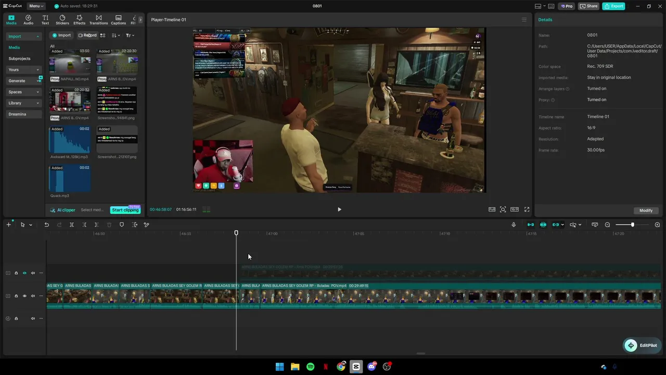This screenshot has height=375, width=666.
Task: Toggle visibility of the upper video track
Action: click(x=24, y=273)
